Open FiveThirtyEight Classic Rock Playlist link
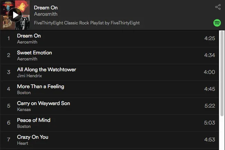 pos(87,23)
